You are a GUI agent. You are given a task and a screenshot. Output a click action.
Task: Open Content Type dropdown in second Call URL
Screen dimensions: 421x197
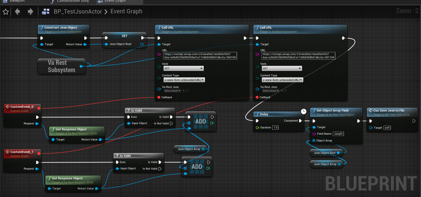click(282, 80)
